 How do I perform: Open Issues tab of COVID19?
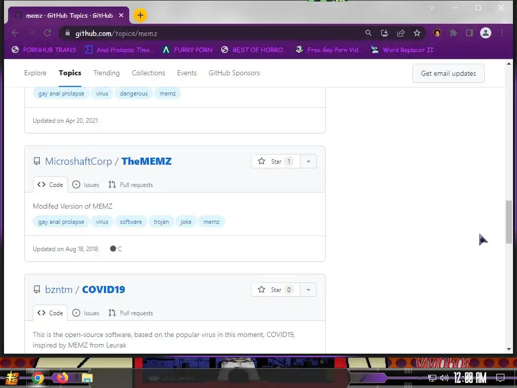point(86,313)
